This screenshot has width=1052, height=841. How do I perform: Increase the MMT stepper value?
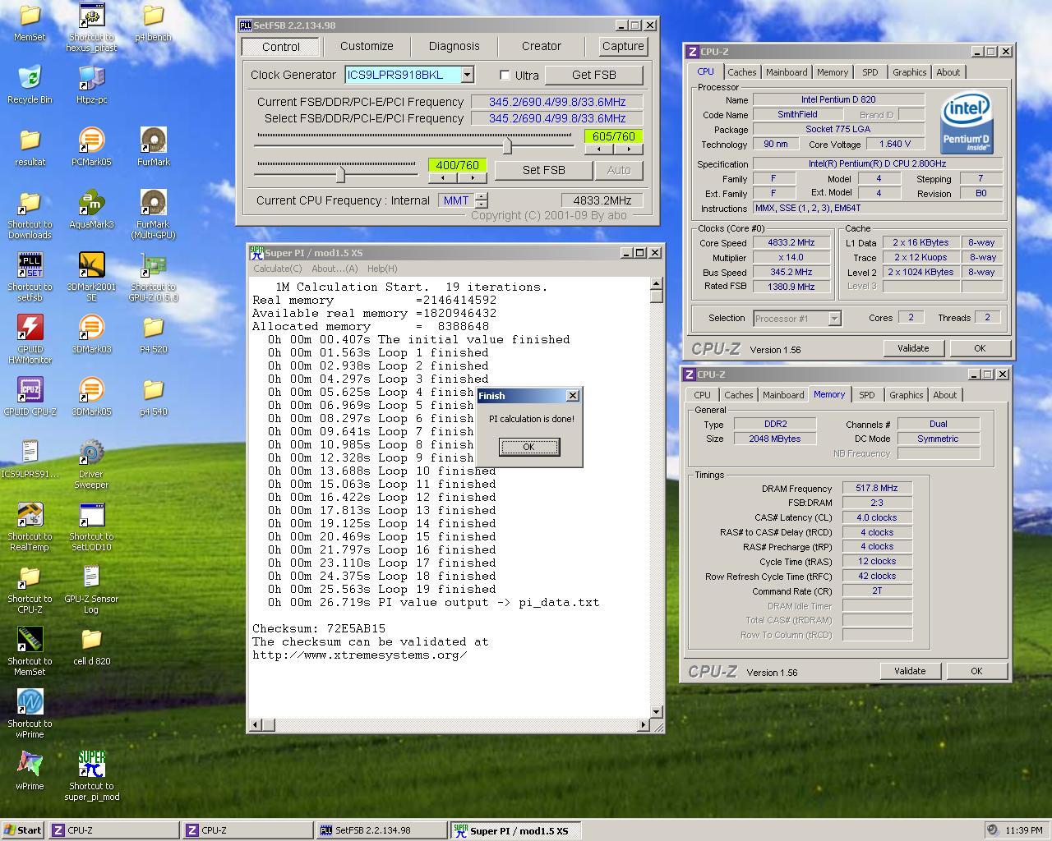(x=482, y=196)
